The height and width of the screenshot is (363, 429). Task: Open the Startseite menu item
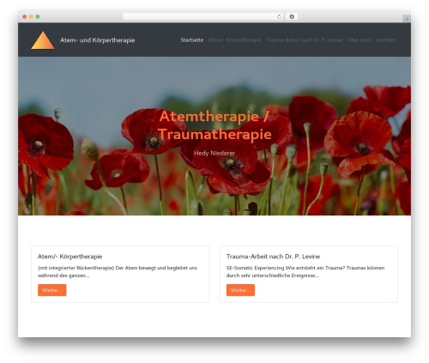point(192,40)
